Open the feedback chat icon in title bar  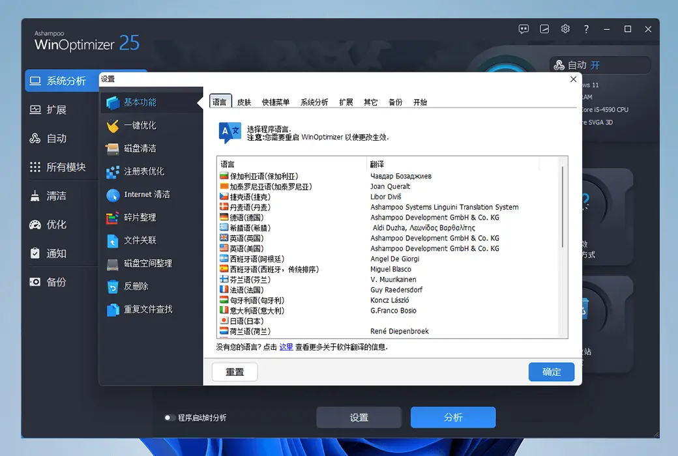coord(523,29)
